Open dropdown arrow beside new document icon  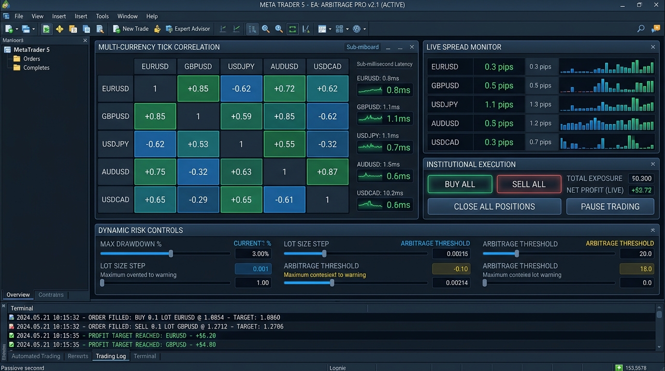tap(17, 29)
